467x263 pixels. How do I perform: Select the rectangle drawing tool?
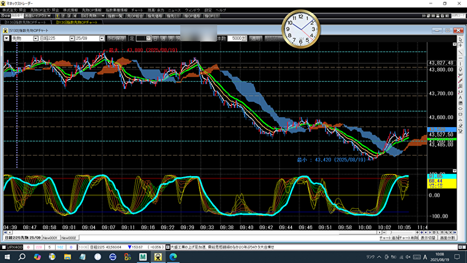[x=460, y=114]
